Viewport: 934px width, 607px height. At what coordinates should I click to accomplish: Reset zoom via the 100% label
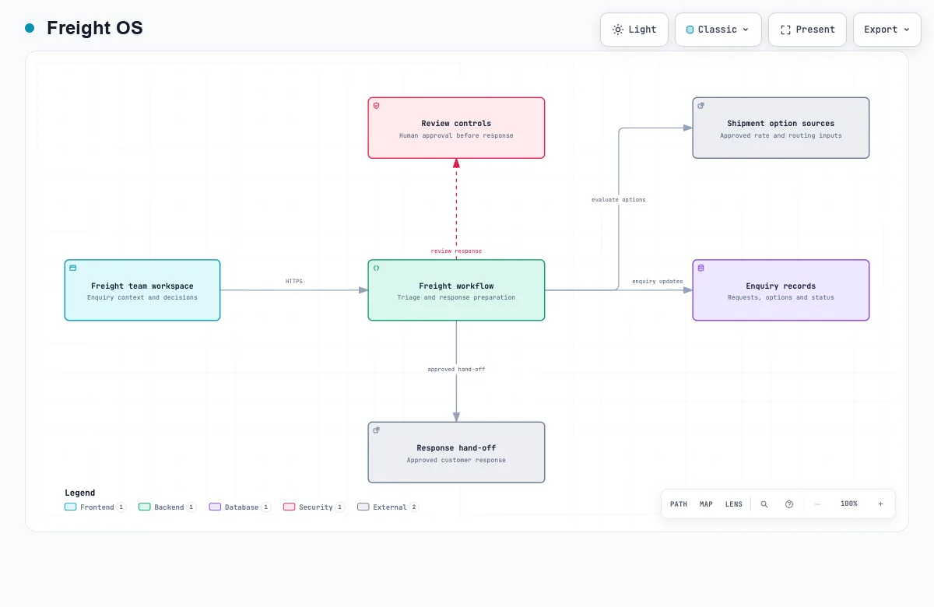849,504
